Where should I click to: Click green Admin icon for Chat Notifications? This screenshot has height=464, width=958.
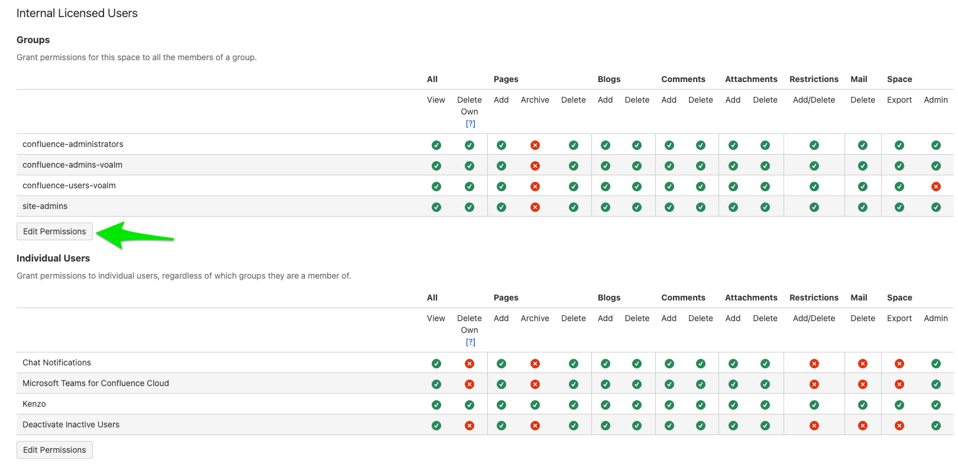pos(936,364)
